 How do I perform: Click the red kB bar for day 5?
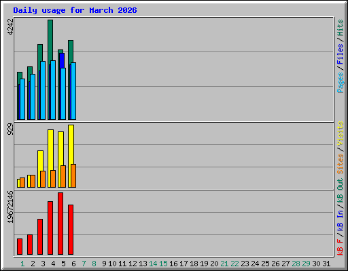coord(60,224)
